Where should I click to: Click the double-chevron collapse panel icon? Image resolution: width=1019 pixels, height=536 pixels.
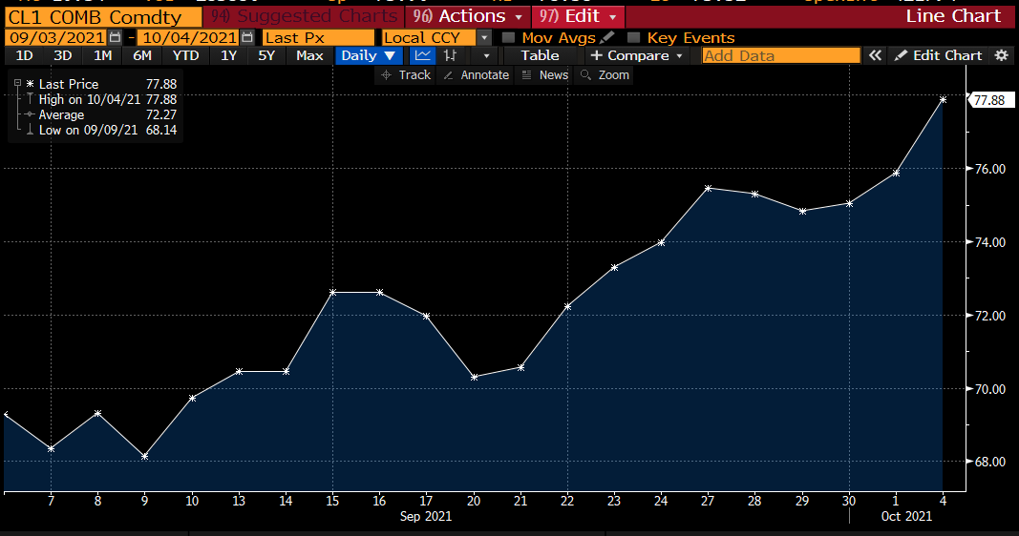[876, 56]
